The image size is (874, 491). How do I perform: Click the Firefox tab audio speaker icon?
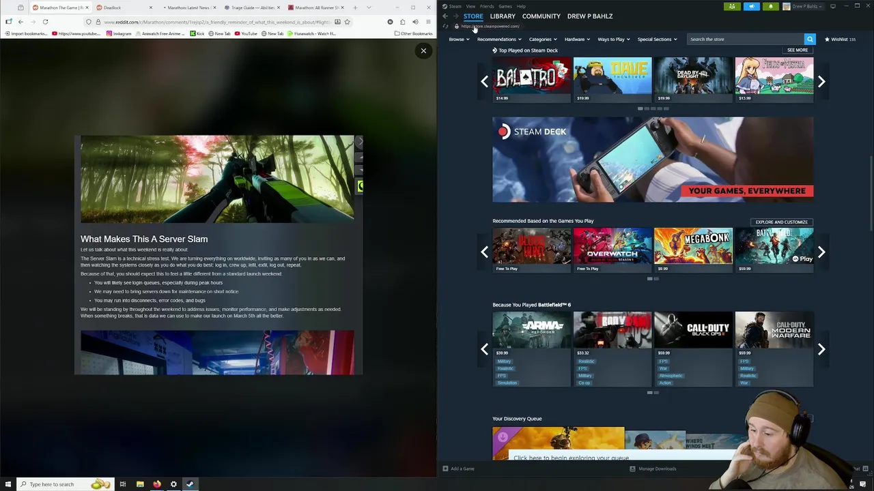pyautogui.click(x=415, y=22)
